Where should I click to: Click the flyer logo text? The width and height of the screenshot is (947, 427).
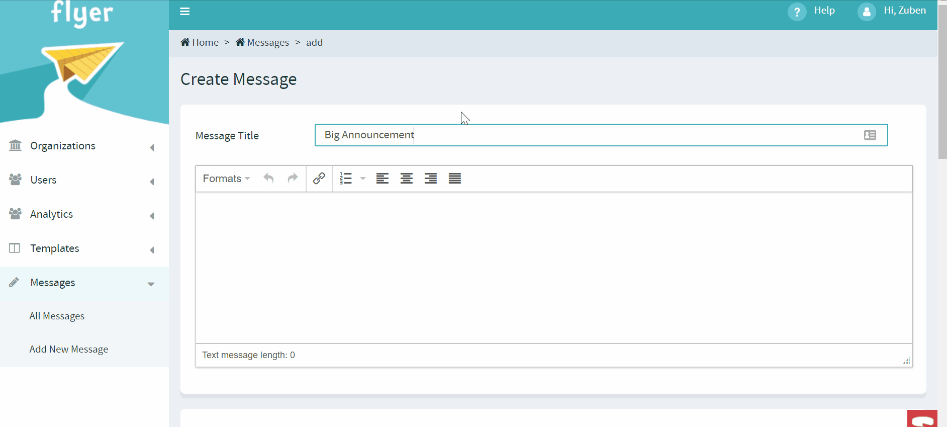pyautogui.click(x=82, y=13)
